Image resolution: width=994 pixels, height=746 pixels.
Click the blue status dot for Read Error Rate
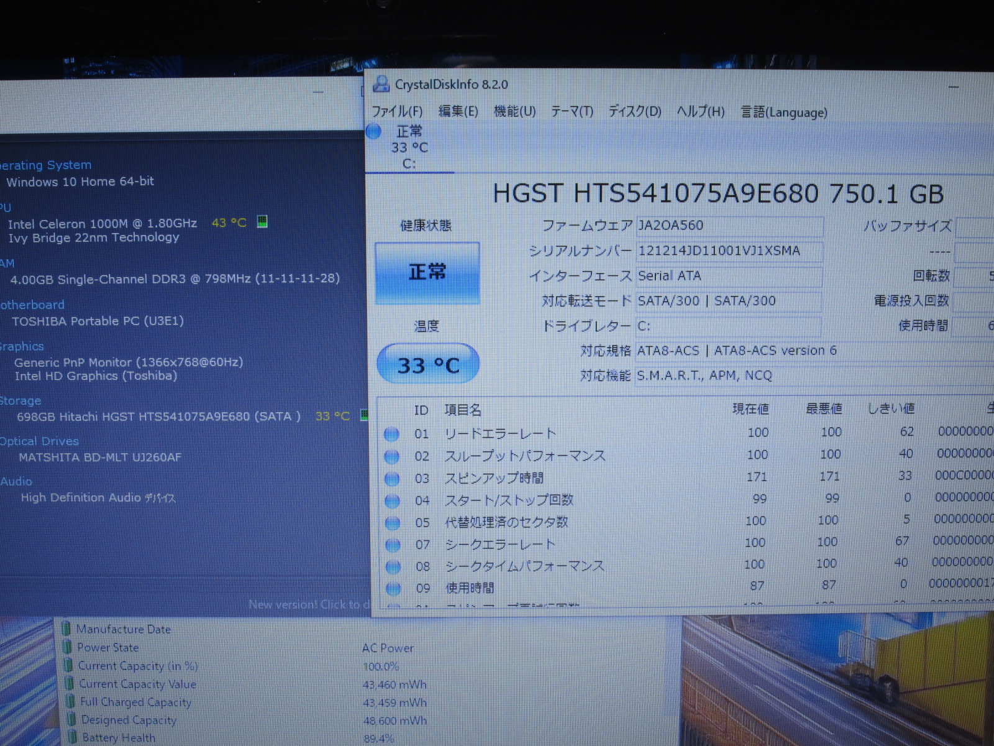(x=391, y=434)
